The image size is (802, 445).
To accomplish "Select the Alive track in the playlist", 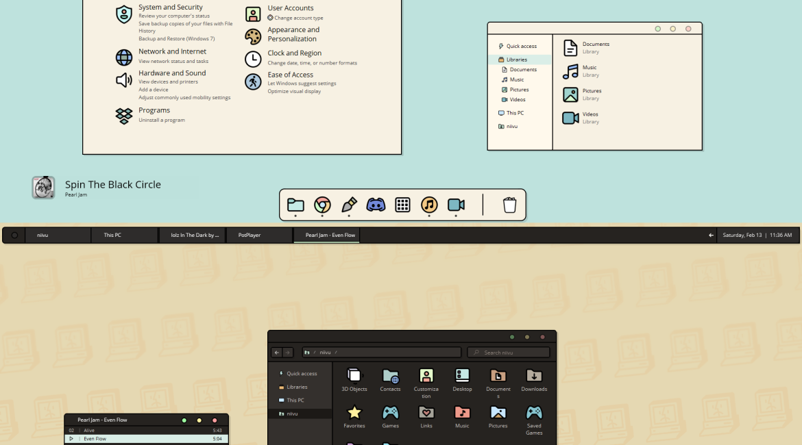I will pyautogui.click(x=89, y=431).
